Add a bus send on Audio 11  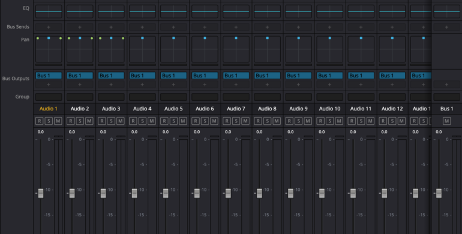[361, 27]
